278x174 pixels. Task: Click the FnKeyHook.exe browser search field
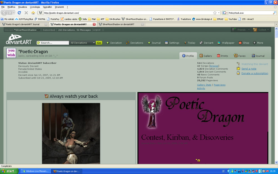250,13
